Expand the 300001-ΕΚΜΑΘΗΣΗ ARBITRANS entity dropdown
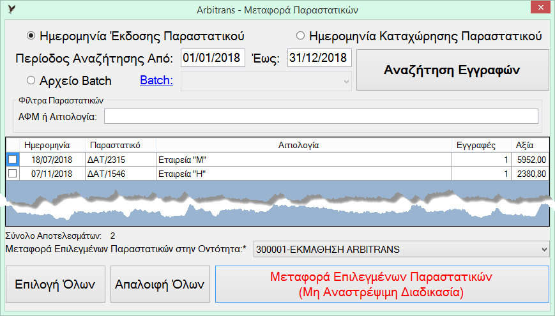Screen dimensions: 555x316 click(x=401, y=250)
